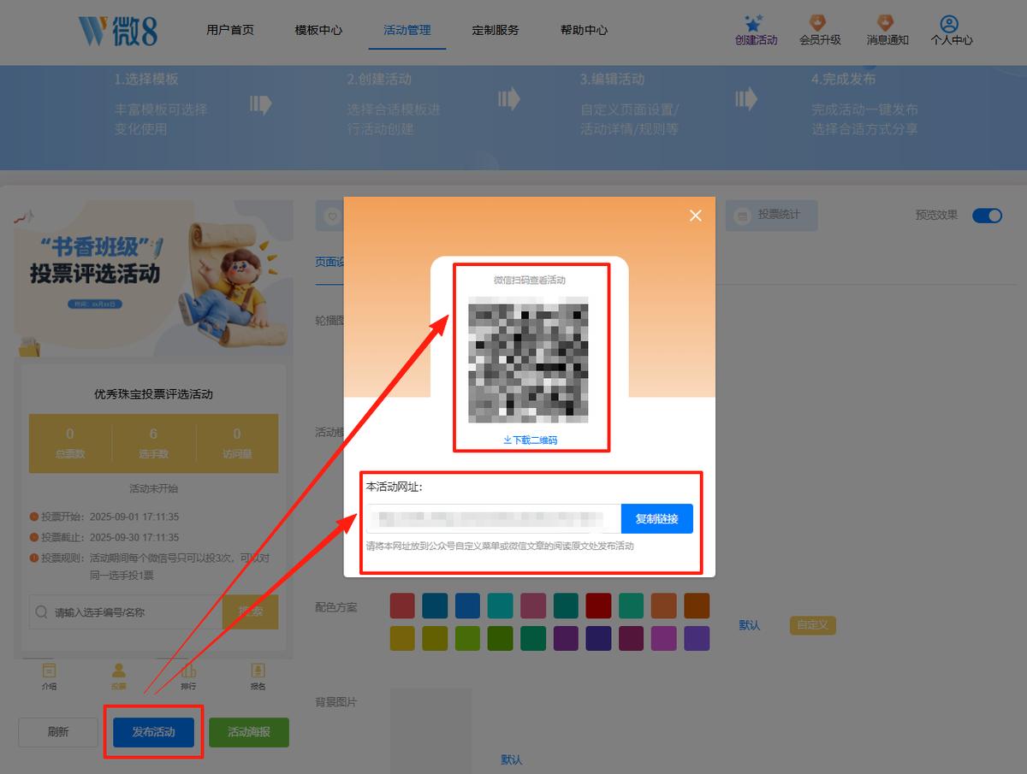Open the 用户首页 menu item
This screenshot has height=774, width=1027.
(230, 30)
